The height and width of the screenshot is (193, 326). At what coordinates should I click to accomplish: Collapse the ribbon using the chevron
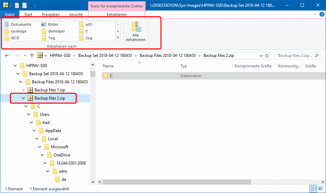[x=314, y=15]
